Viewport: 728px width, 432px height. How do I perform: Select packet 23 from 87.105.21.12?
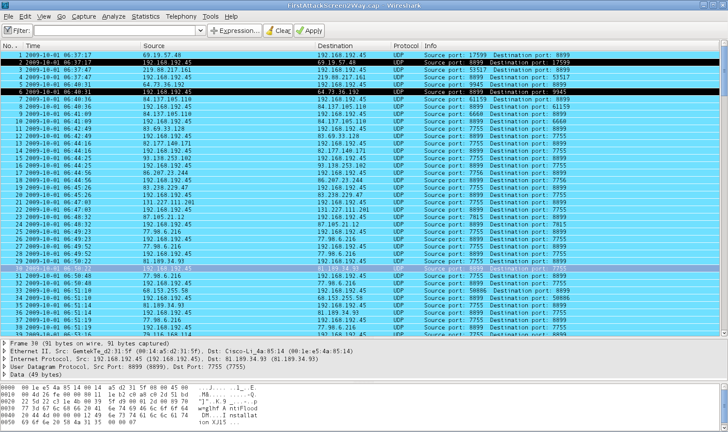coord(360,217)
